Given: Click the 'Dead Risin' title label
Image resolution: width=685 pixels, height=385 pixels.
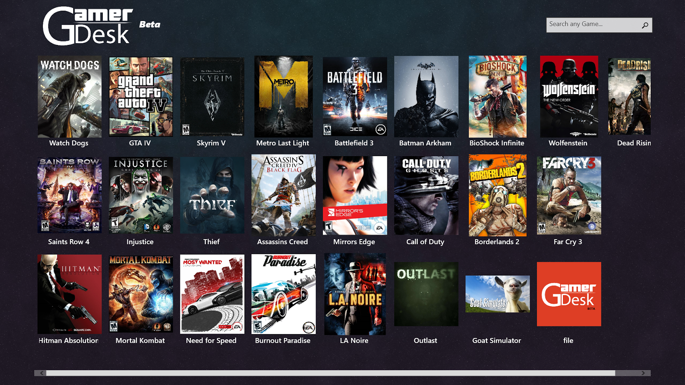Looking at the screenshot, I should (x=634, y=143).
